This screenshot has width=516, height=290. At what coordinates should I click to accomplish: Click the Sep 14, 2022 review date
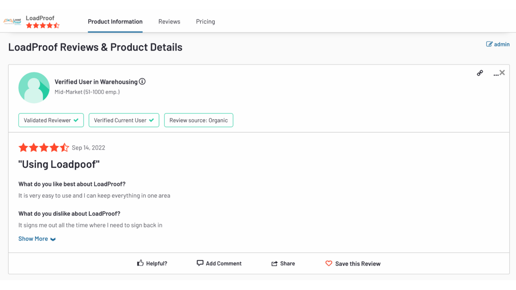click(88, 148)
